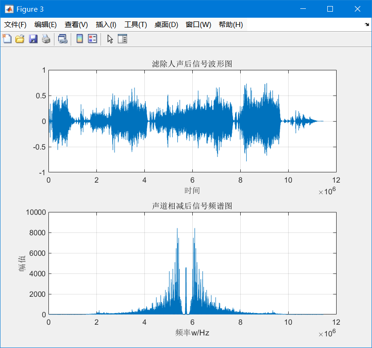Screen dimensions: 372x348
Task: Minimize the Figure 3 window
Action: click(303, 9)
